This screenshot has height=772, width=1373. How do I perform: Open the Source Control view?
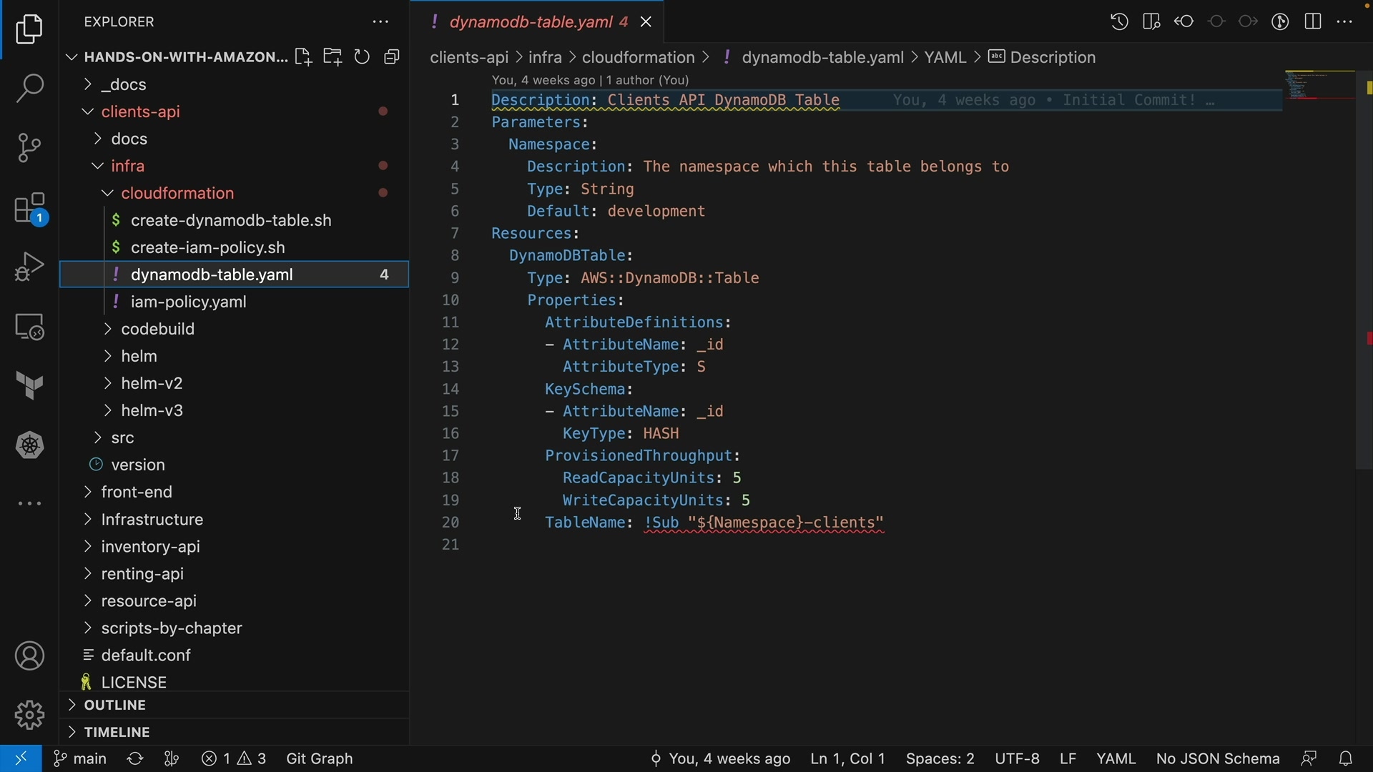tap(29, 148)
